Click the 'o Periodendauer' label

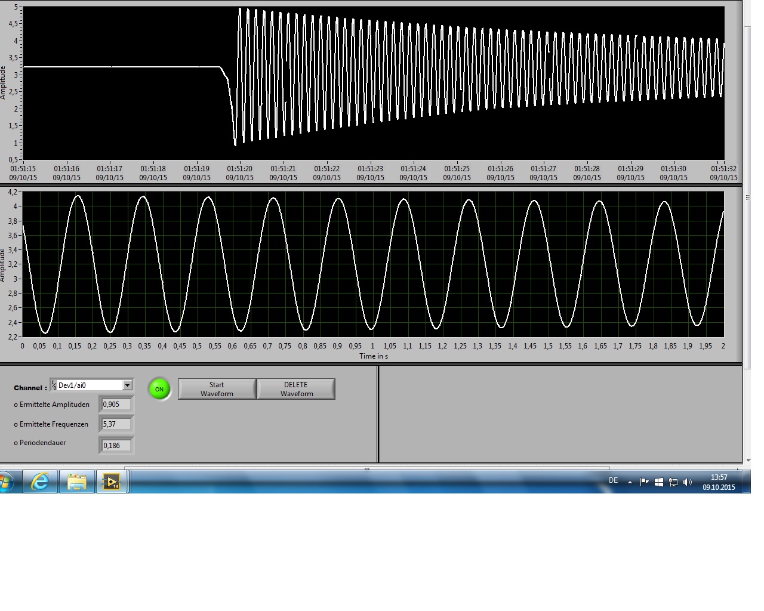coord(40,443)
